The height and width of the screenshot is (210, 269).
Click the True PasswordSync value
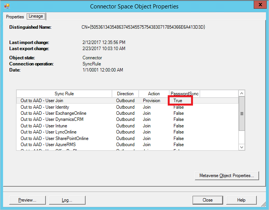178,101
